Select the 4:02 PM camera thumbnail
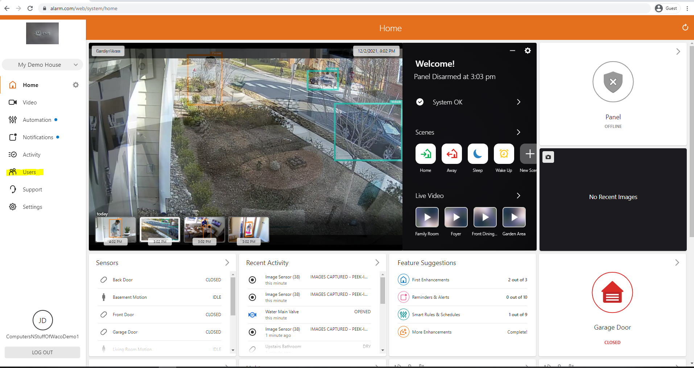This screenshot has width=694, height=368. 115,230
